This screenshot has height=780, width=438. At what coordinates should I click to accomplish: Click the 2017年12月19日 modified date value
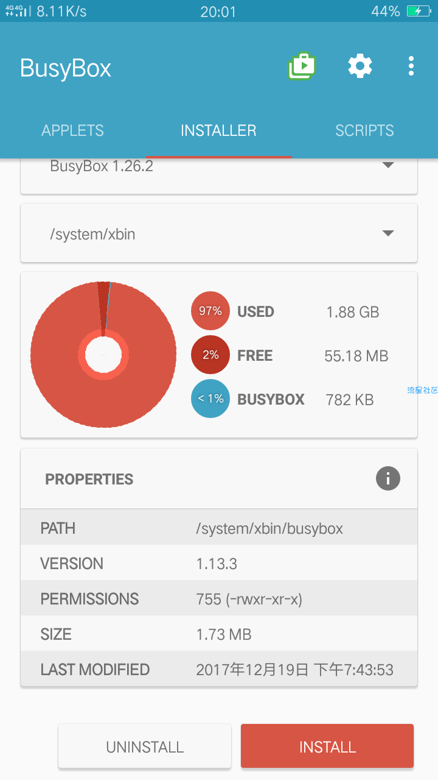[295, 670]
